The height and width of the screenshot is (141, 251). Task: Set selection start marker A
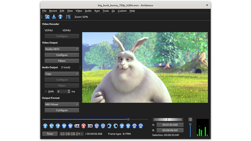click(x=77, y=126)
